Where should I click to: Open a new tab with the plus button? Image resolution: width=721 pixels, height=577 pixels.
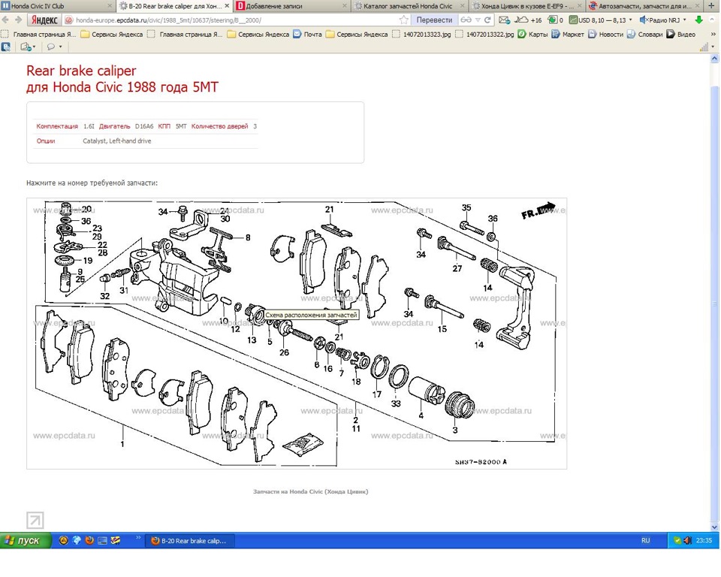pyautogui.click(x=711, y=5)
